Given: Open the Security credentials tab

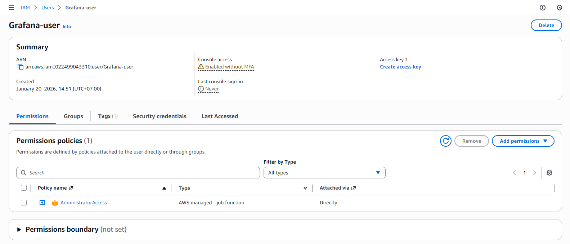Looking at the screenshot, I should [160, 116].
